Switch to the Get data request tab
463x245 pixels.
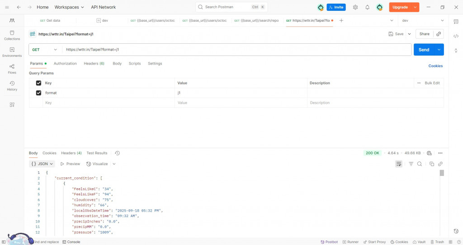coord(50,20)
